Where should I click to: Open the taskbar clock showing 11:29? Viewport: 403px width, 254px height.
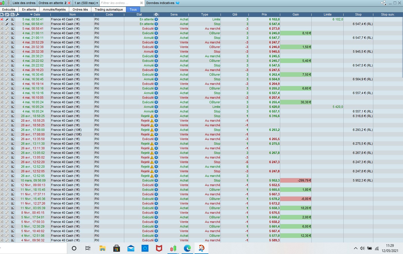[390, 248]
